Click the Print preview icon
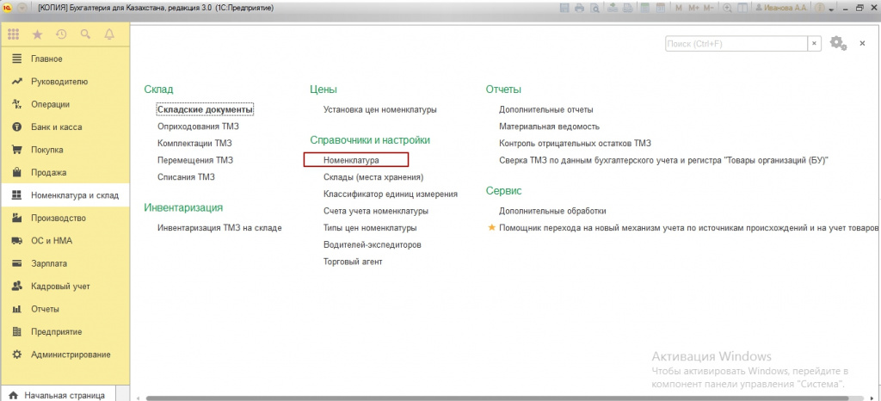 [x=594, y=9]
